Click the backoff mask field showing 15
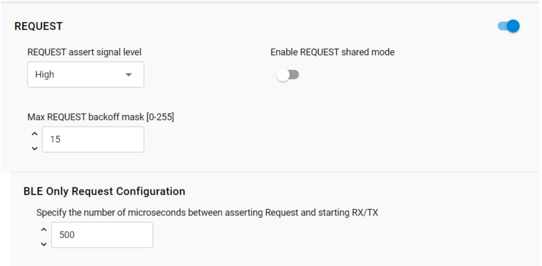Image resolution: width=542 pixels, height=266 pixels. pos(93,139)
